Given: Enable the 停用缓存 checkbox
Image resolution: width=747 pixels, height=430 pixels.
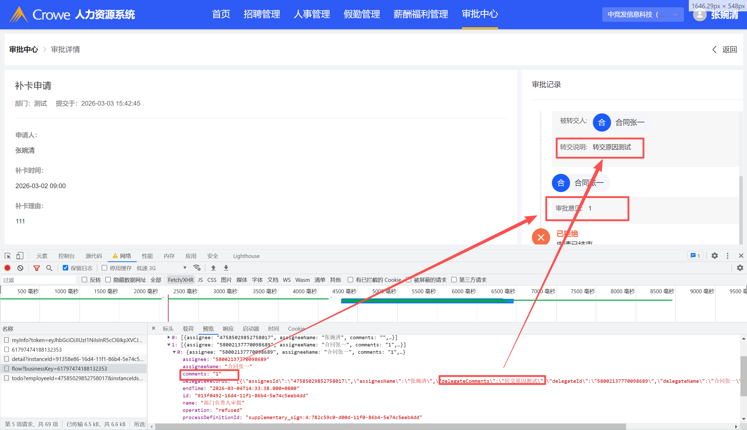Looking at the screenshot, I should click(105, 268).
